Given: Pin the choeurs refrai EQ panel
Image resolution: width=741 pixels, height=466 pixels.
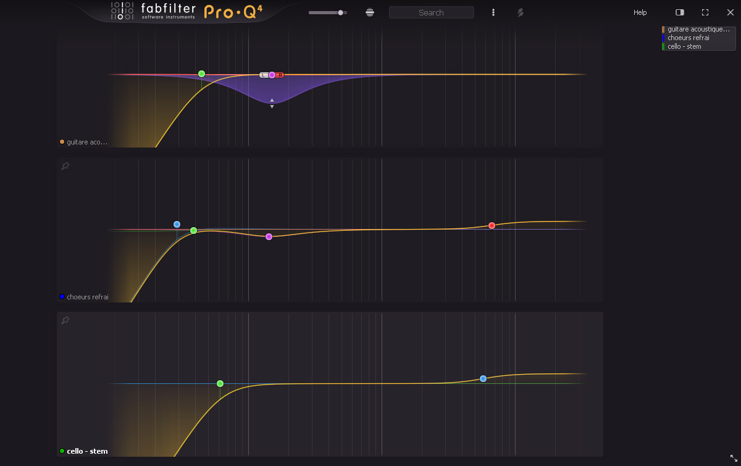Looking at the screenshot, I should [65, 166].
